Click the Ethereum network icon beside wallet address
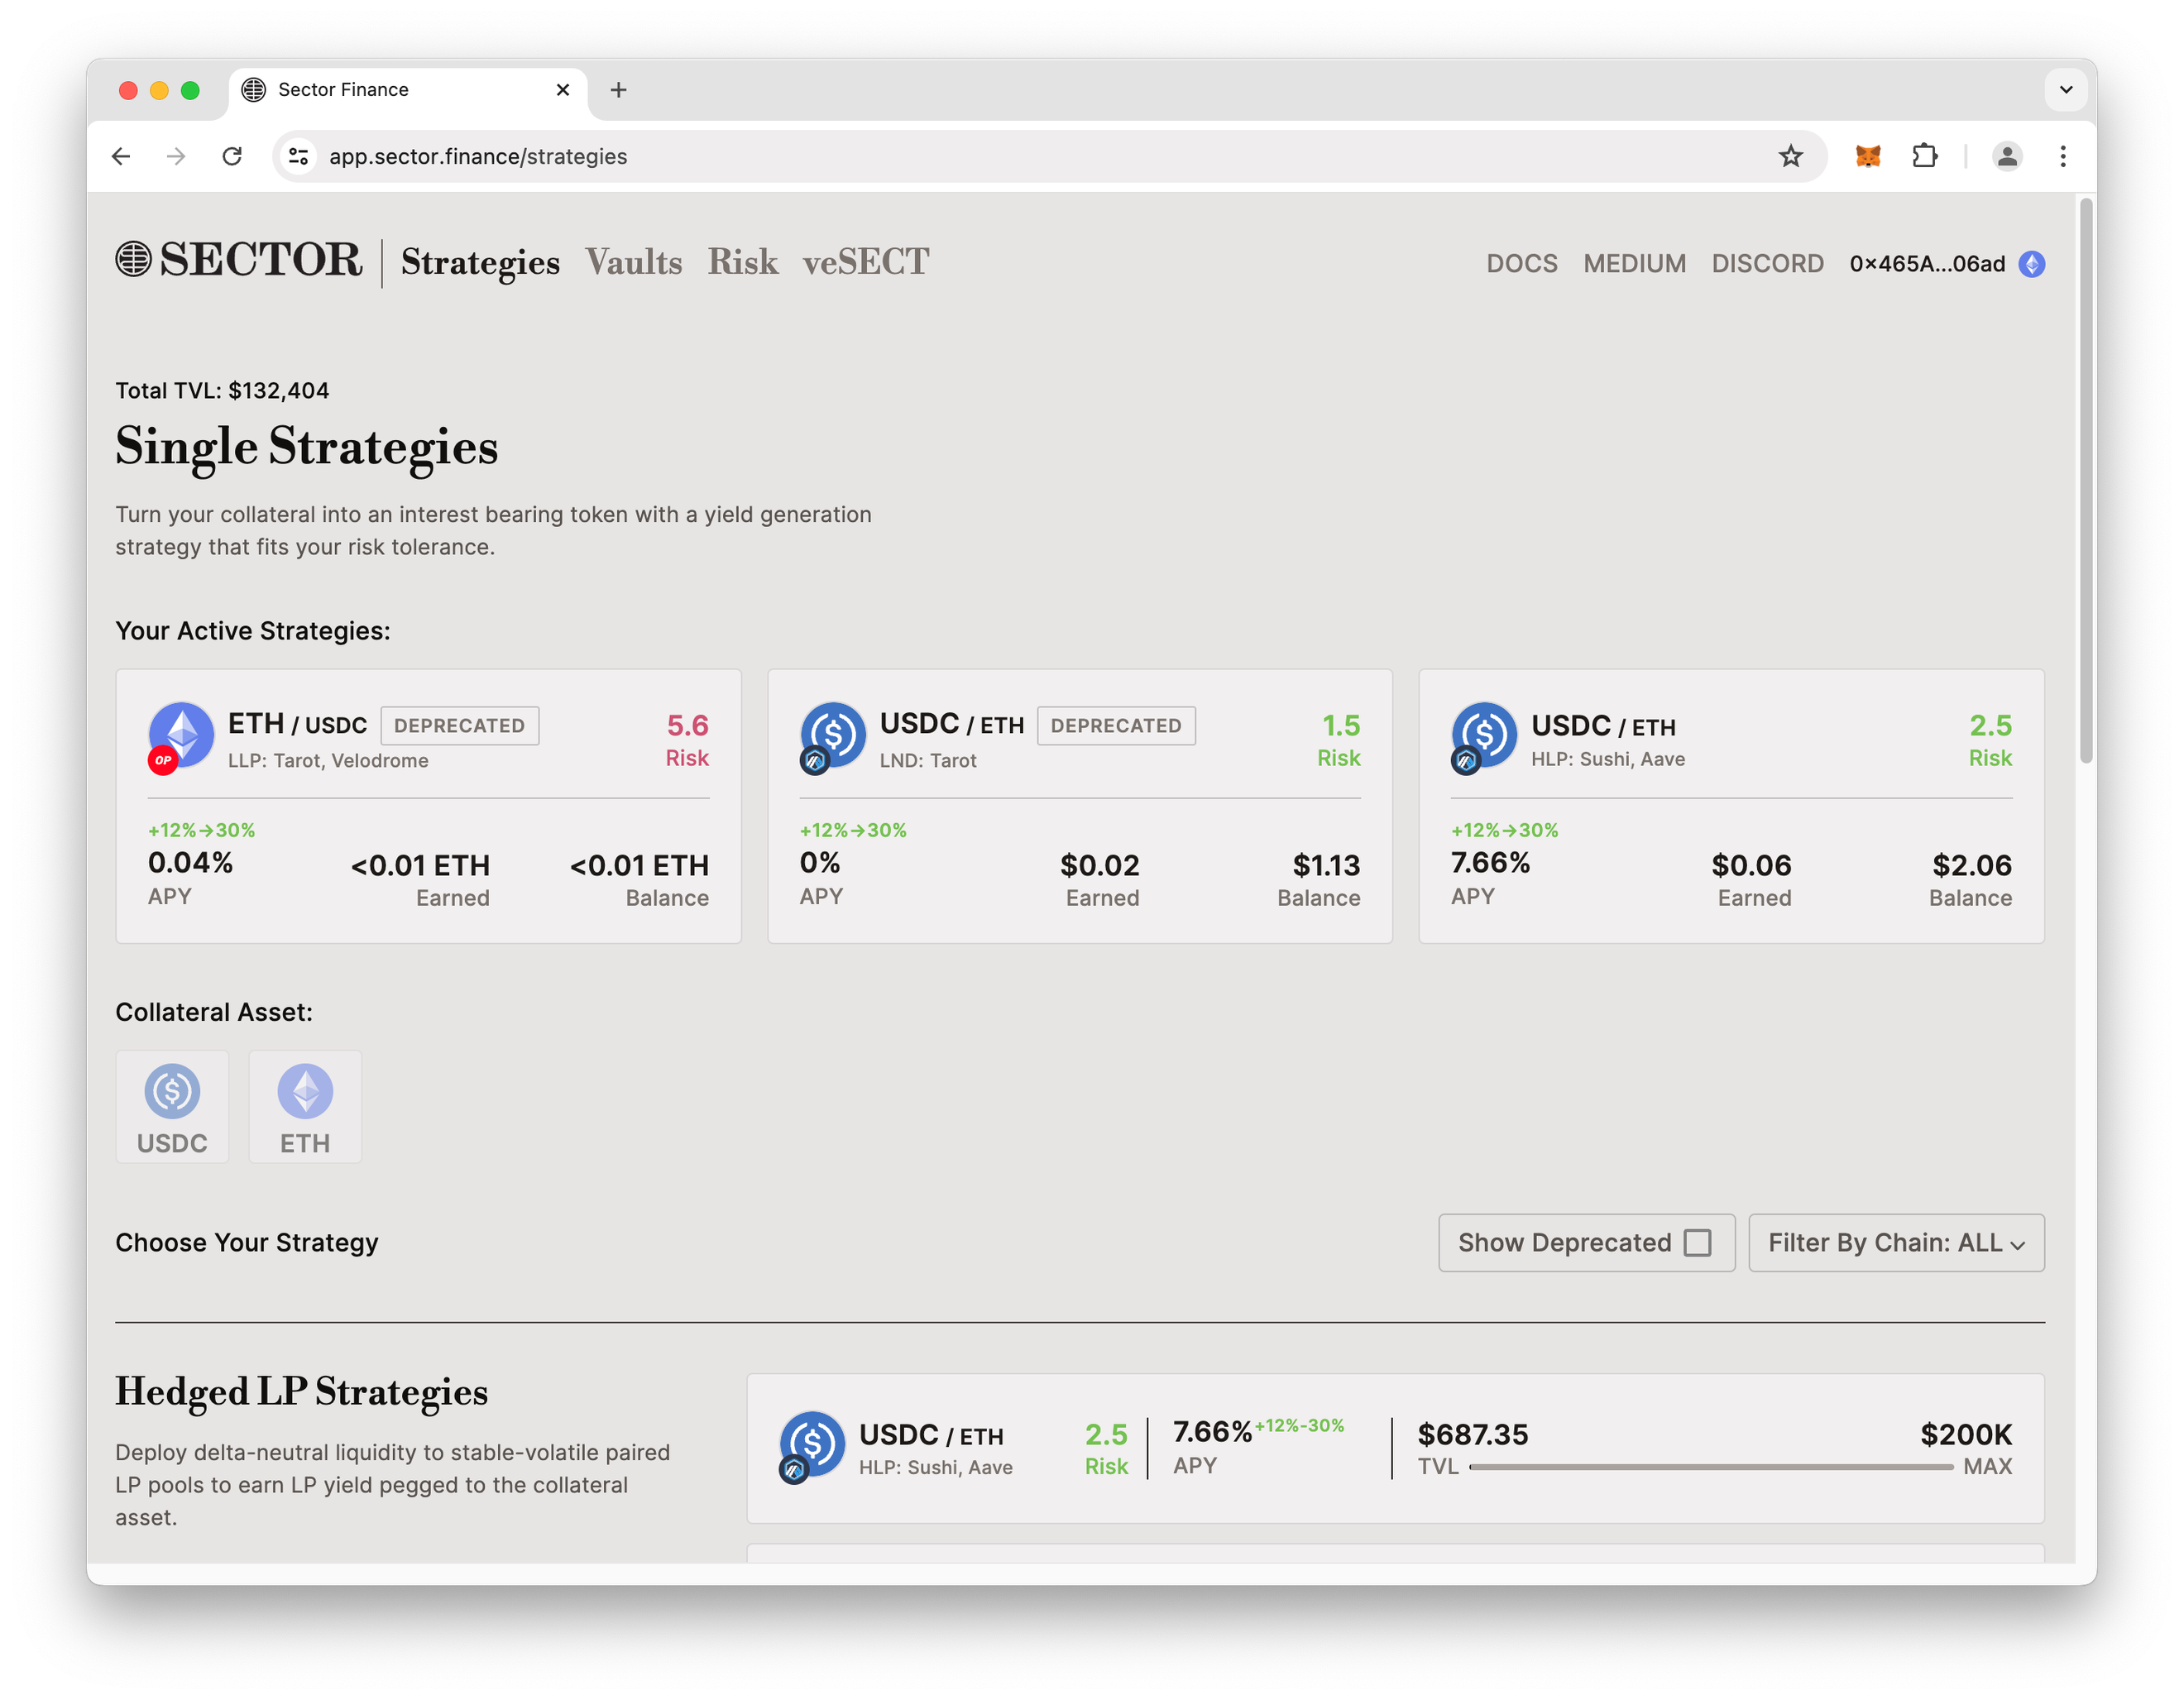This screenshot has height=1700, width=2184. coord(2031,264)
